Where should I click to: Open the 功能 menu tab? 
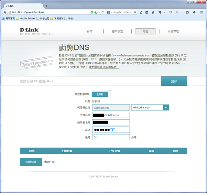(145, 31)
